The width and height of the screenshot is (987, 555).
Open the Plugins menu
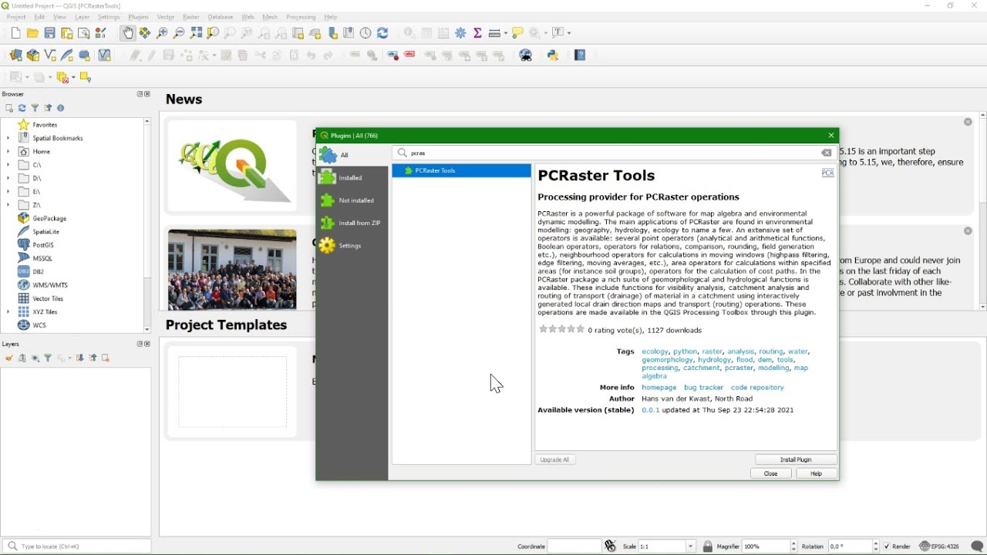pos(138,17)
